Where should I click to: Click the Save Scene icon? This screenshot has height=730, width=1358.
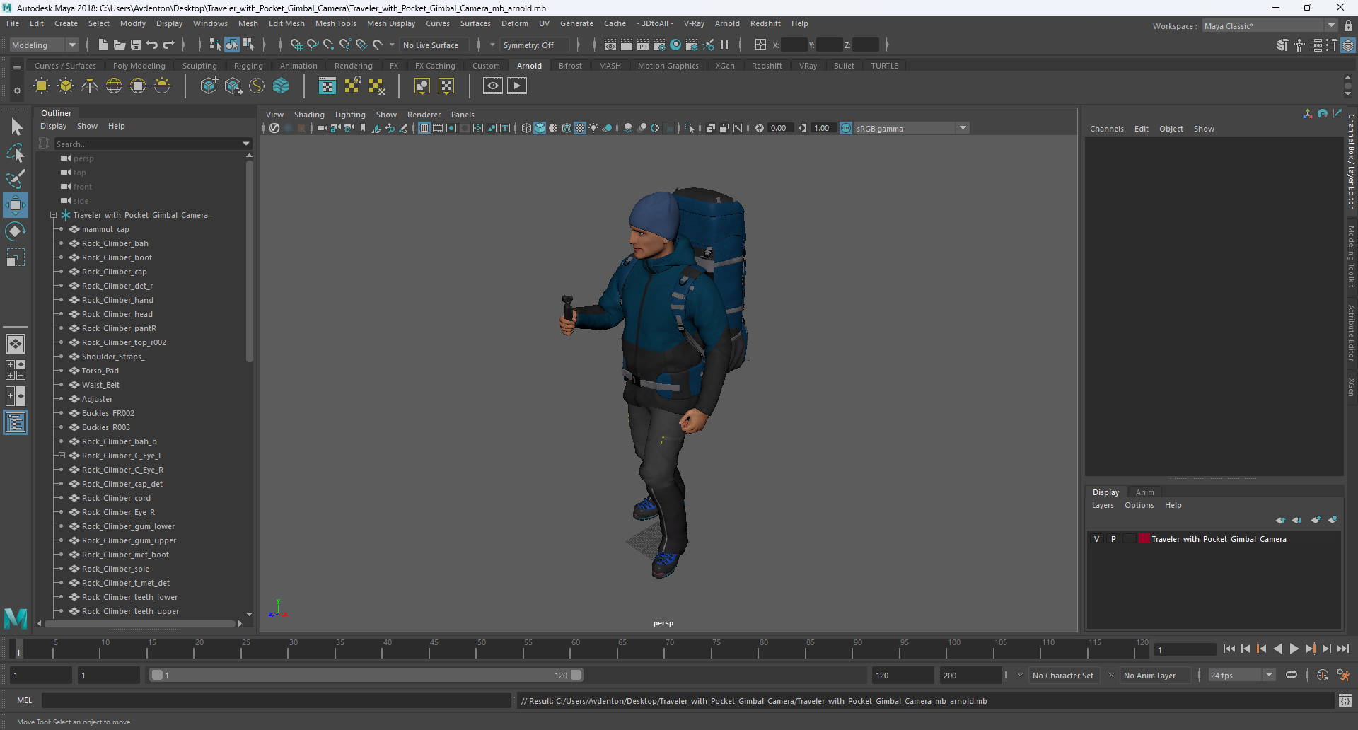tap(136, 45)
